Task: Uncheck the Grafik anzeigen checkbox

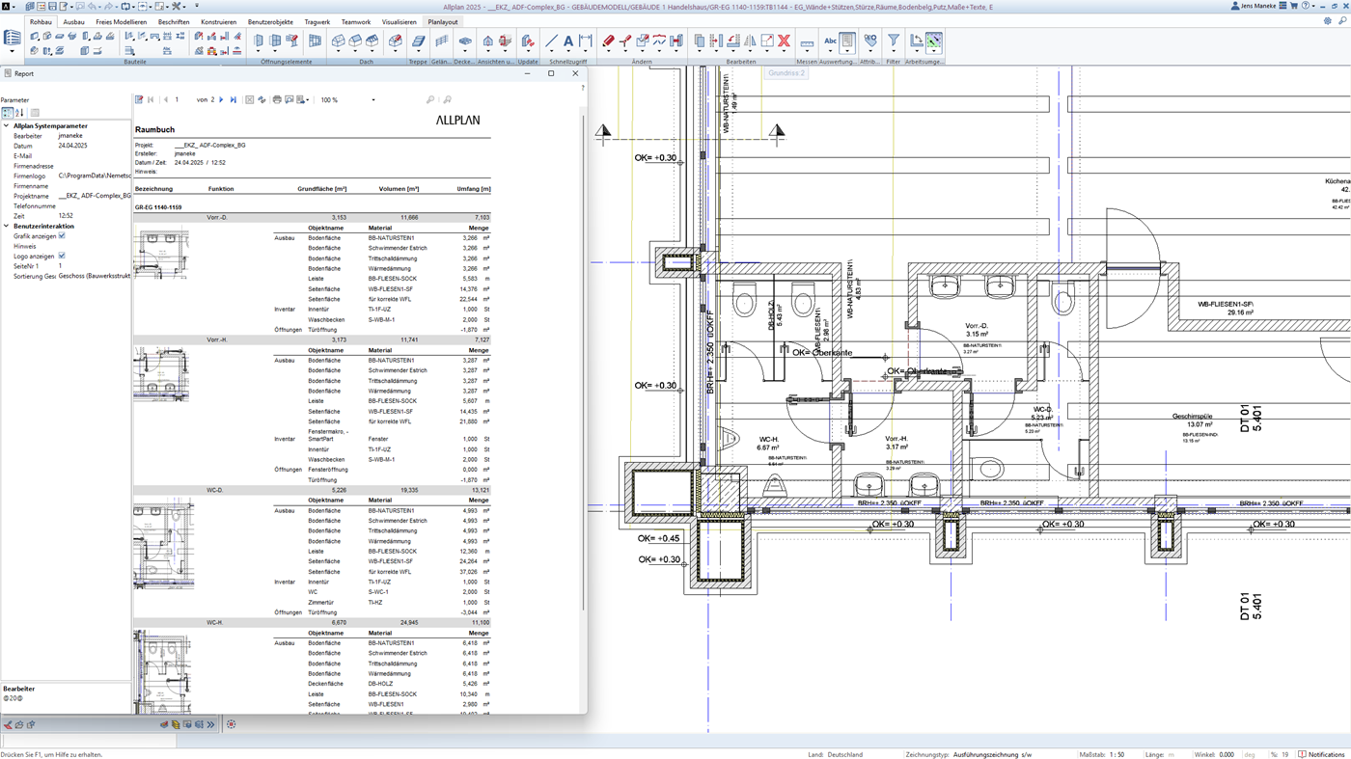Action: pos(62,235)
